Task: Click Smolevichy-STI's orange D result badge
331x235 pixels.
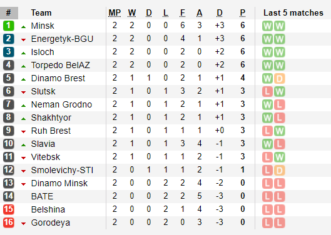Action: coord(280,171)
